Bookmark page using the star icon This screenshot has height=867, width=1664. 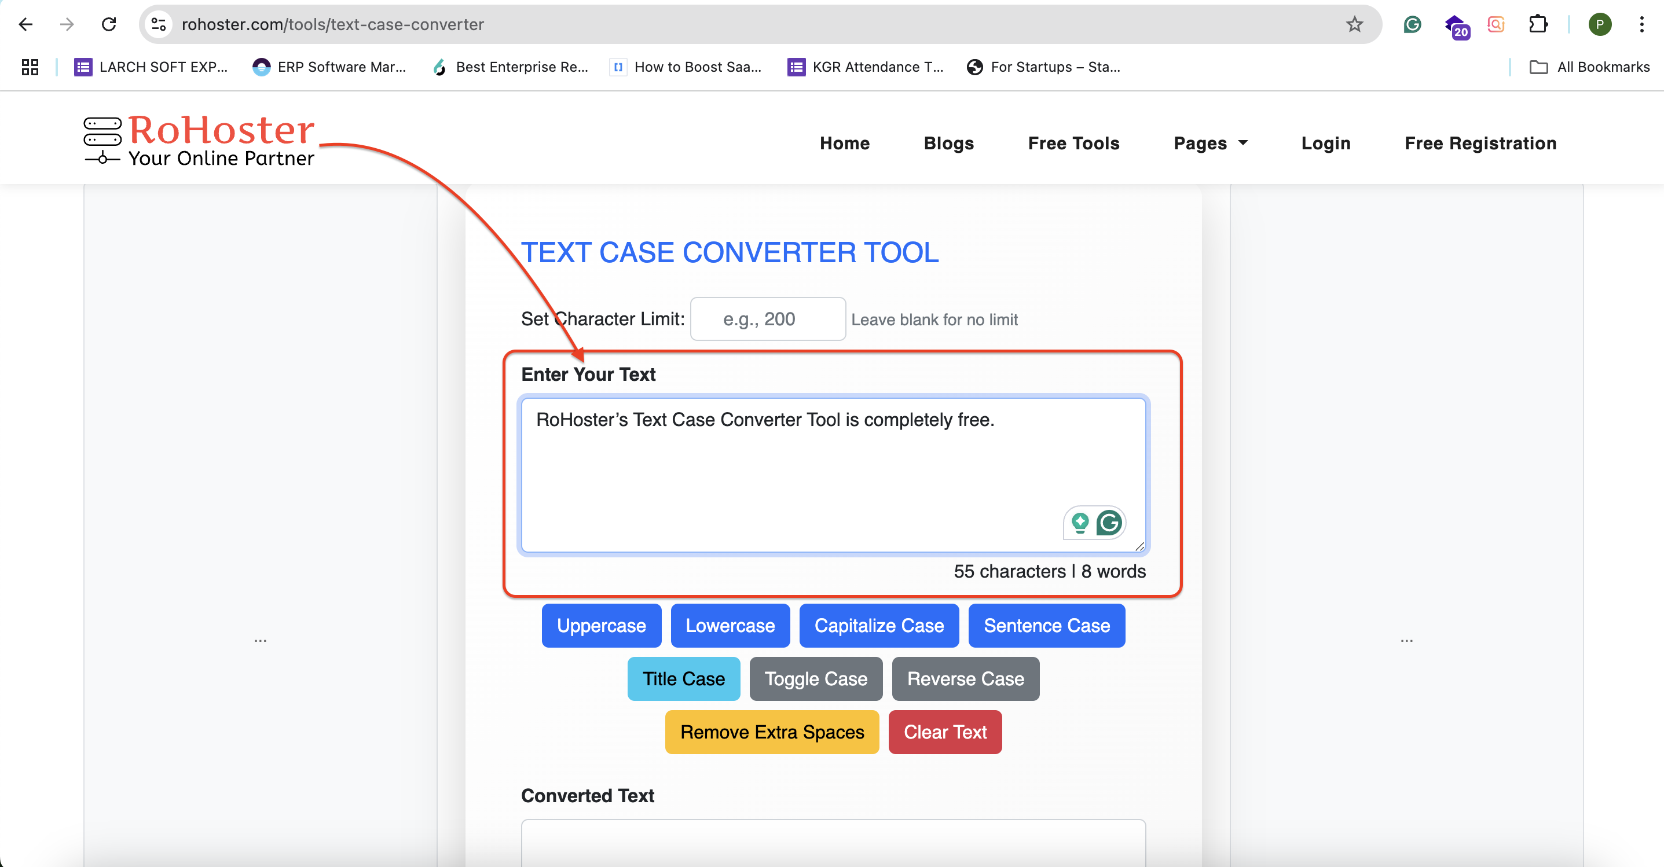(x=1354, y=24)
